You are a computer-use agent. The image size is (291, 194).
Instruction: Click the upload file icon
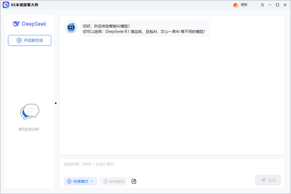134,181
